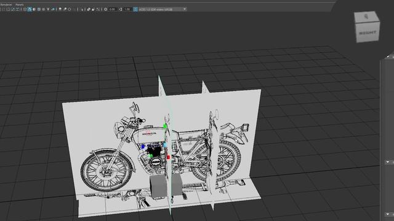
Task: Click the blue manipulator handle on motorcycle
Action: 143,147
